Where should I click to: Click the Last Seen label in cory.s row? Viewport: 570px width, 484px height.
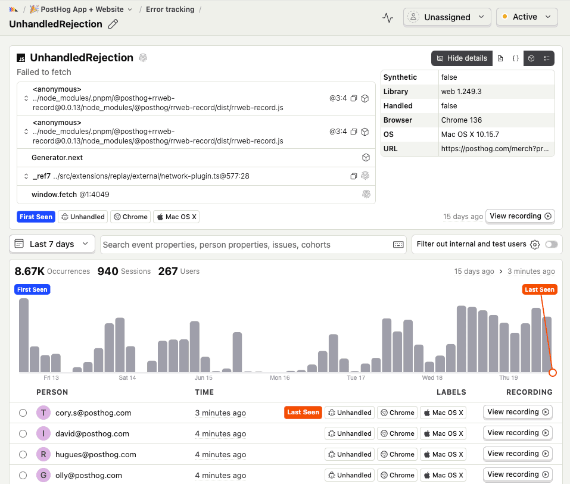click(x=303, y=413)
